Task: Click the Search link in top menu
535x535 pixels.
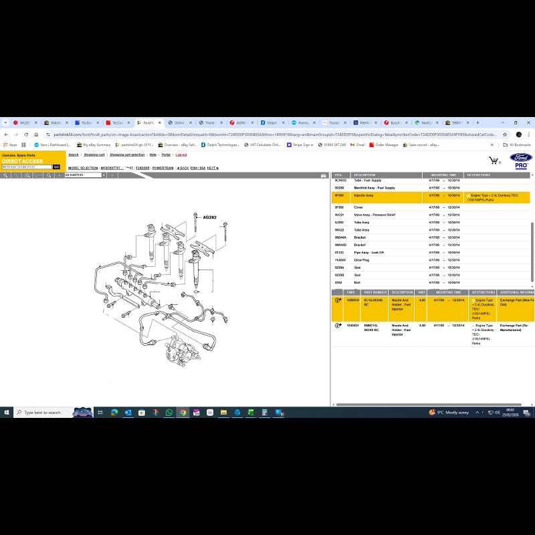Action: pos(74,155)
